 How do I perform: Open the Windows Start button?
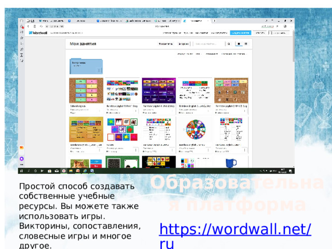(21, 171)
